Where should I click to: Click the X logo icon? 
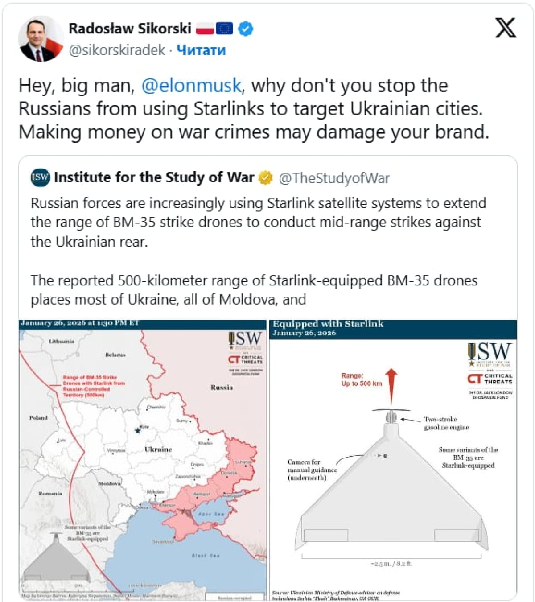506,29
